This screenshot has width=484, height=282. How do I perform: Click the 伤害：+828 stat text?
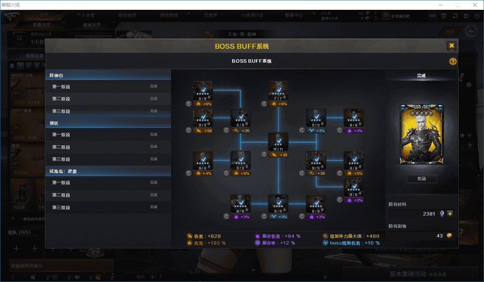[x=207, y=236]
